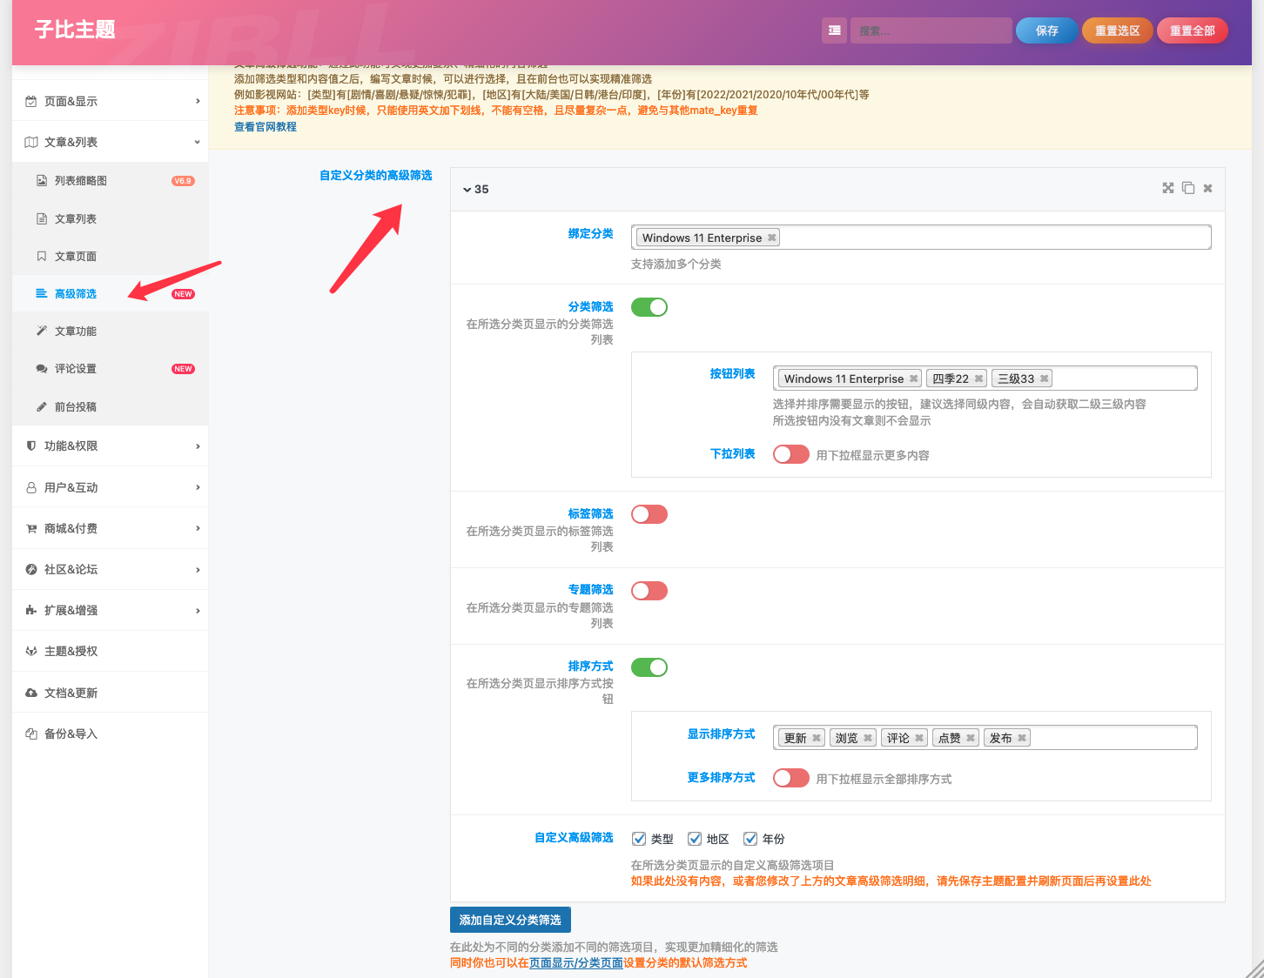Select the 高级筛选 sidebar icon

coord(41,293)
